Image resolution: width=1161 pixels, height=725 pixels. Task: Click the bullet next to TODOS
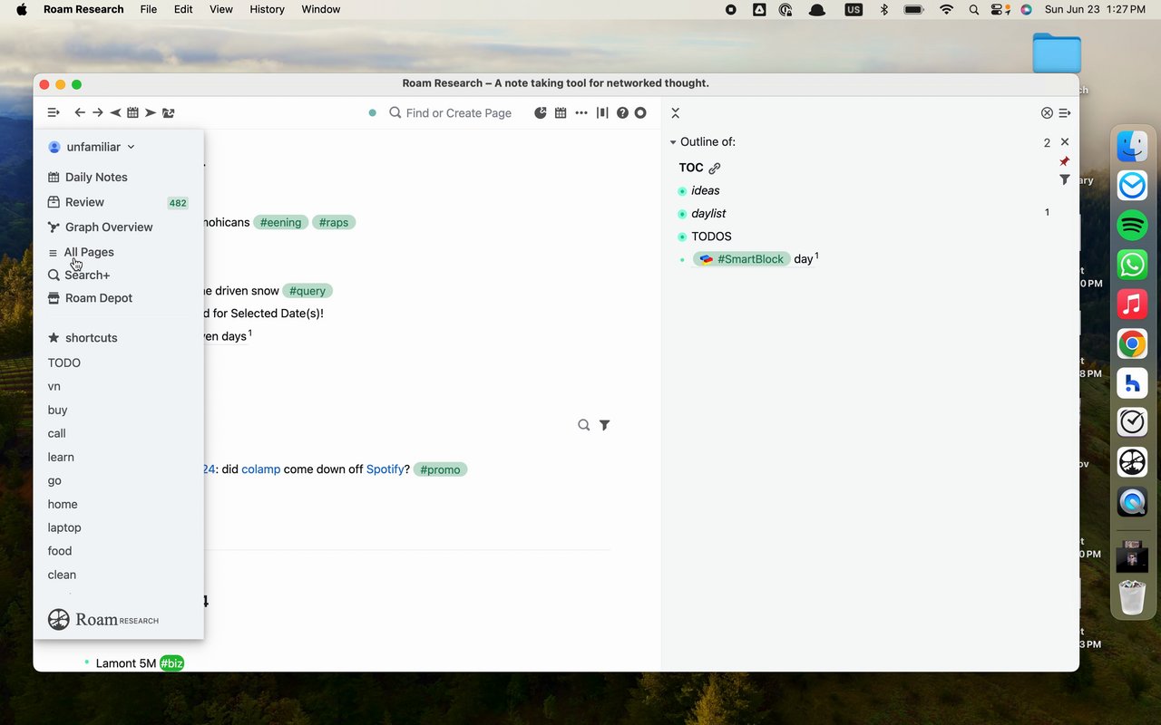point(682,237)
